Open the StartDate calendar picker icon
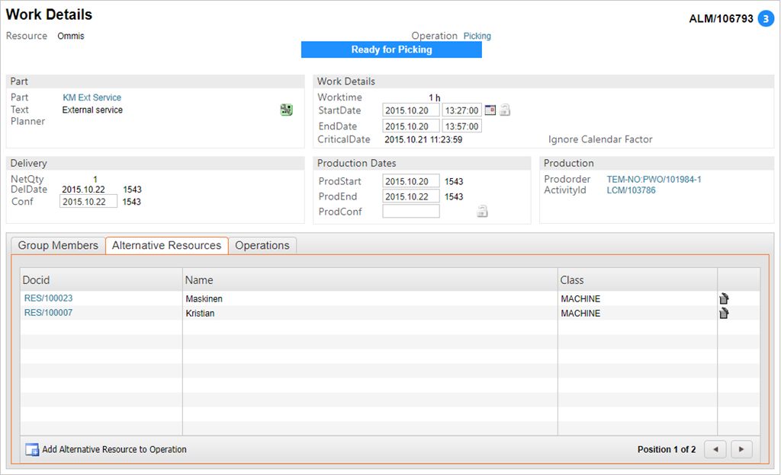 pyautogui.click(x=490, y=110)
